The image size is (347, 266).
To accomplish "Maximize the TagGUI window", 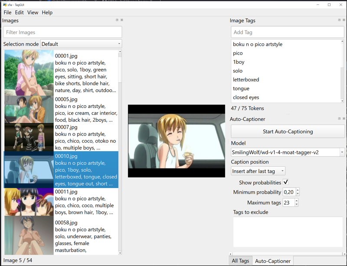I will pyautogui.click(x=329, y=5).
